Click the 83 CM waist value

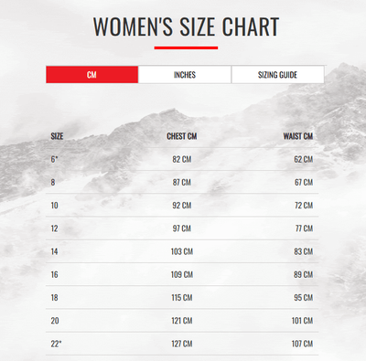(x=304, y=251)
